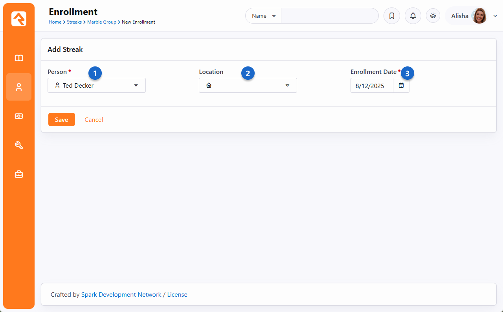Open the book icon sidebar menu

pos(19,58)
